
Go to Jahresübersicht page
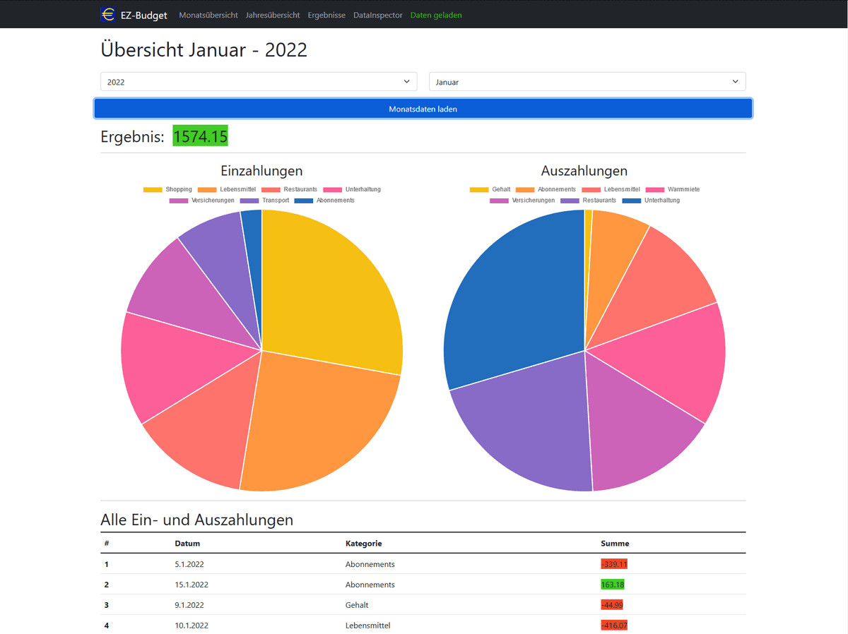pyautogui.click(x=272, y=15)
